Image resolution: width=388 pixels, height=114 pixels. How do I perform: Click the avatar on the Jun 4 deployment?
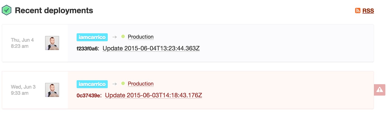point(52,43)
